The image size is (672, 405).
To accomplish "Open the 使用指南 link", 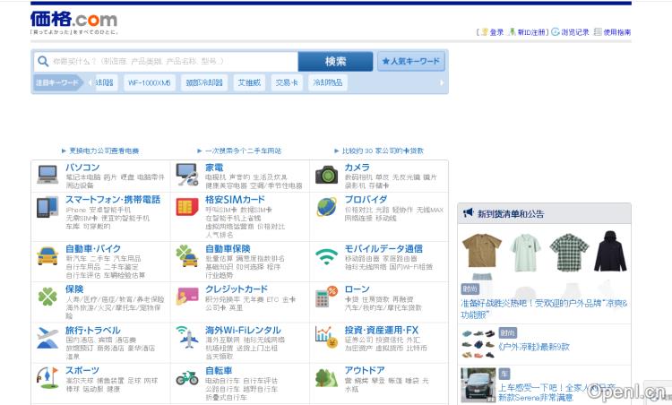I will (616, 32).
